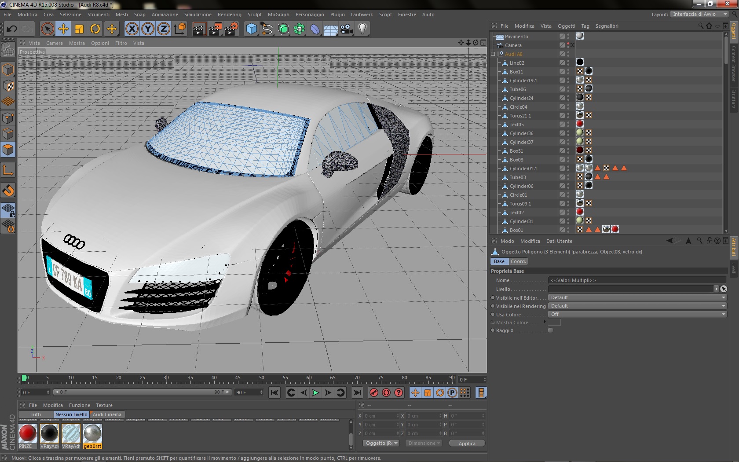The image size is (739, 462).
Task: Open the Layout dropdown Interfaccia di Avvio
Action: 699,14
